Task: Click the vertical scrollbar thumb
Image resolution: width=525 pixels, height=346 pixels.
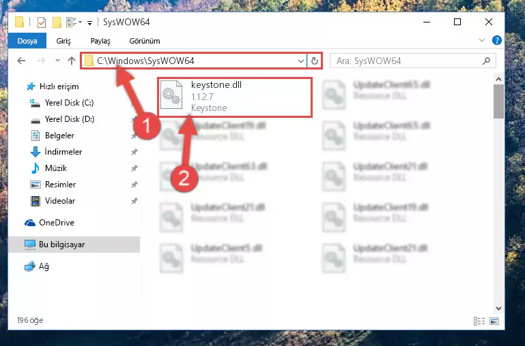Action: click(498, 101)
